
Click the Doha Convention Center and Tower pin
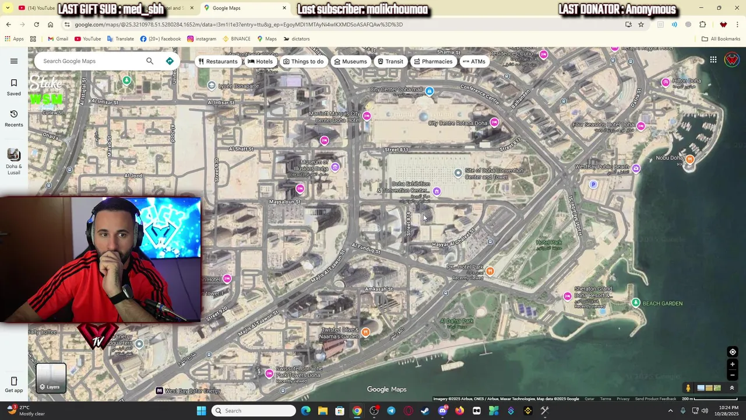click(458, 173)
